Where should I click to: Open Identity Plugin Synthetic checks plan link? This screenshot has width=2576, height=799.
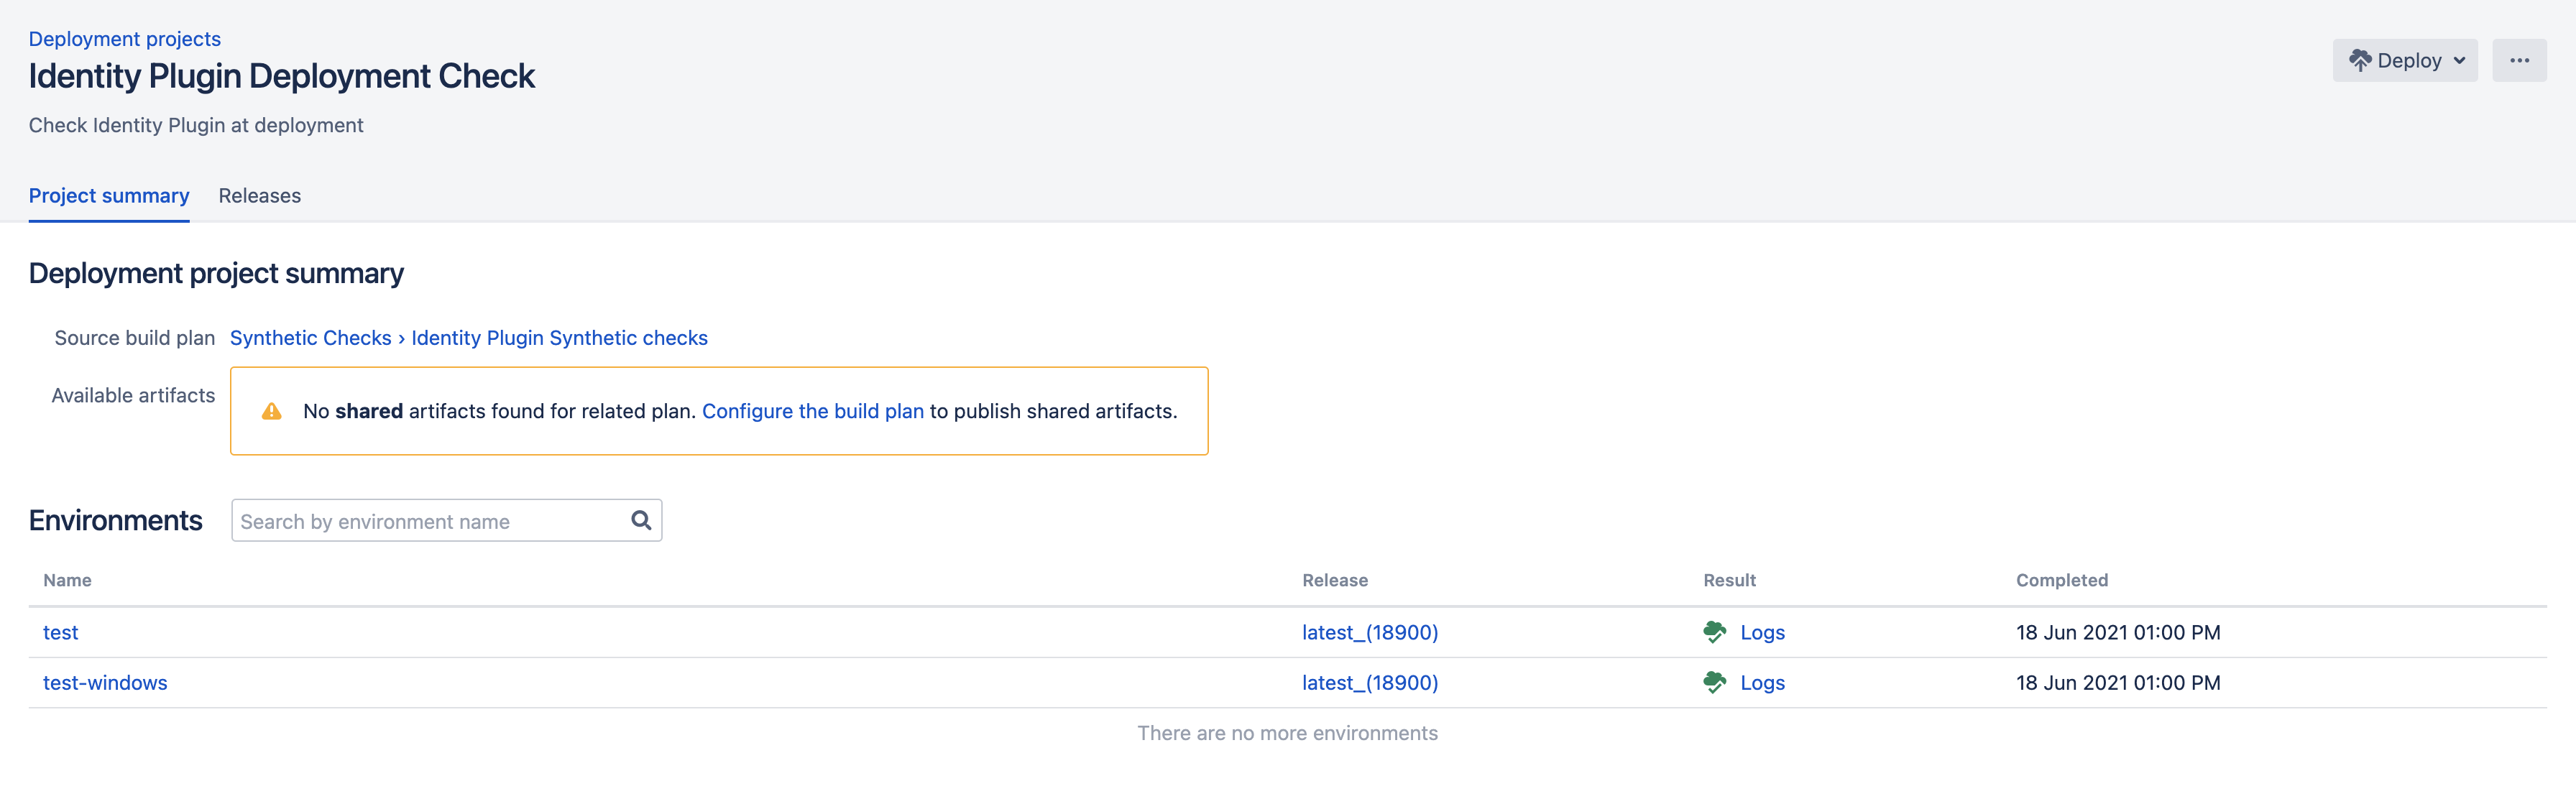click(x=559, y=338)
